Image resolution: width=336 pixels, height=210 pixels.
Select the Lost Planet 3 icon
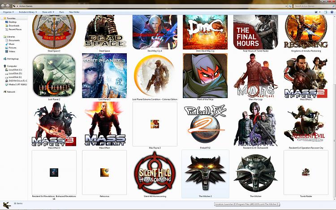(x=104, y=76)
